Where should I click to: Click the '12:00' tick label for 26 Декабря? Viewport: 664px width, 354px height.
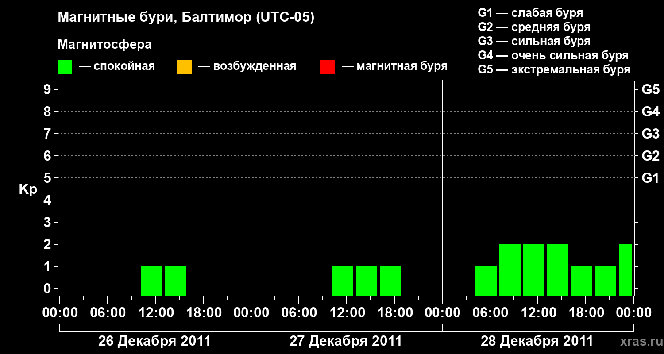[x=156, y=313]
